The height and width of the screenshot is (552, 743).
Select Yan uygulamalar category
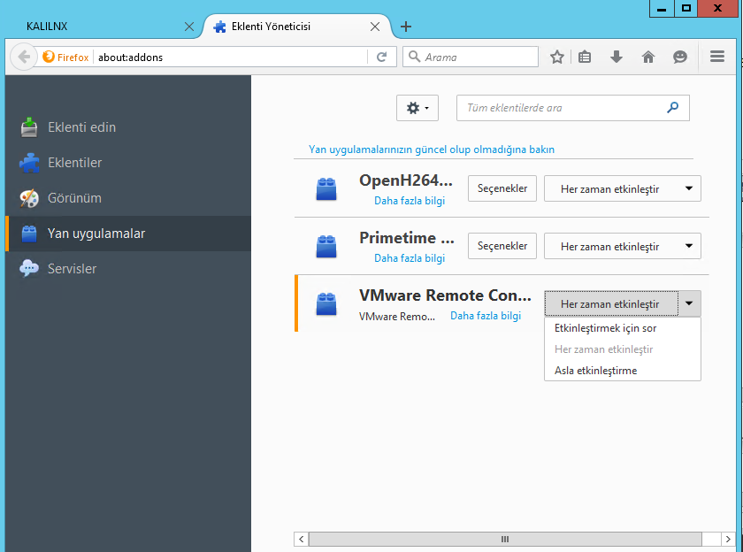128,234
